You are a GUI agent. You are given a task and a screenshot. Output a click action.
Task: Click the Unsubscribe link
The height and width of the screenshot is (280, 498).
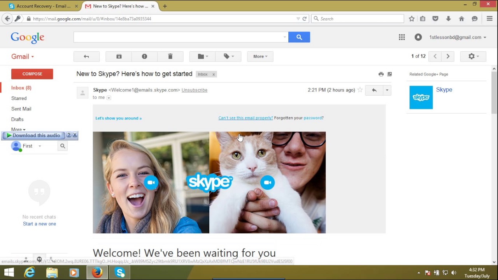click(194, 90)
